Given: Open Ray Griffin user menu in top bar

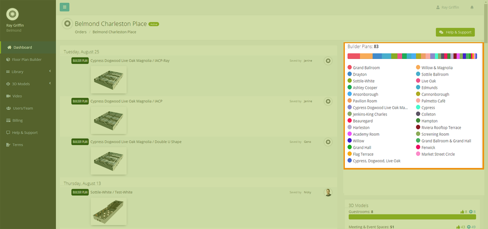Looking at the screenshot, I should 448,7.
